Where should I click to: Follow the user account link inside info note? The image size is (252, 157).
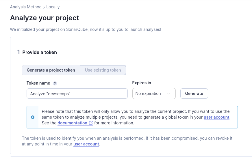coord(216,117)
